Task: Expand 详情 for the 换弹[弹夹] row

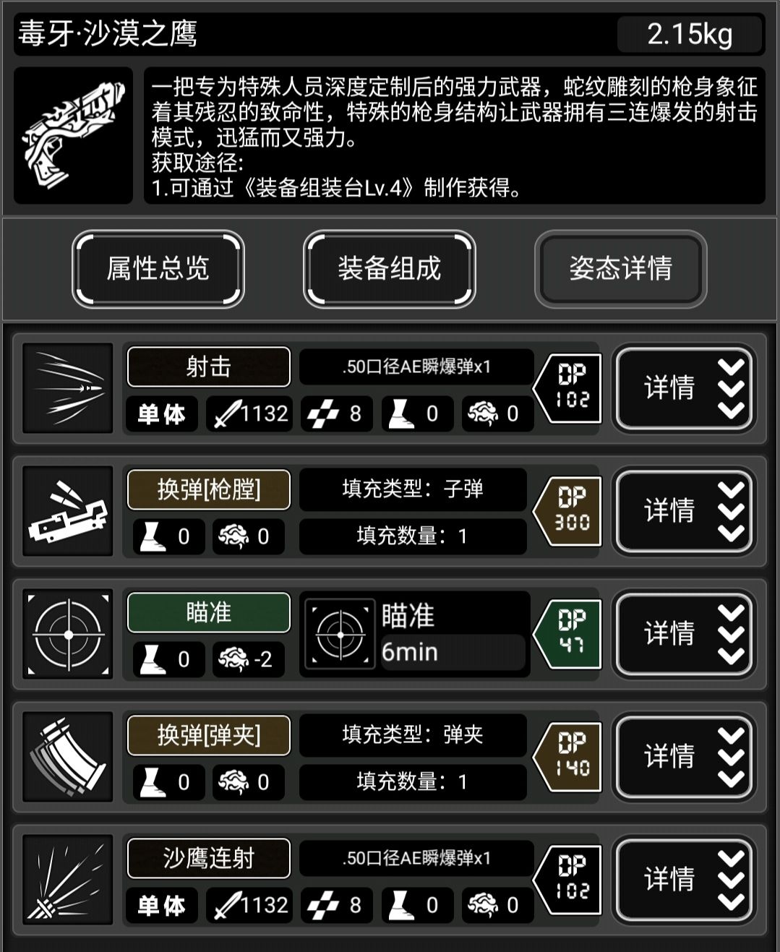Action: click(685, 757)
